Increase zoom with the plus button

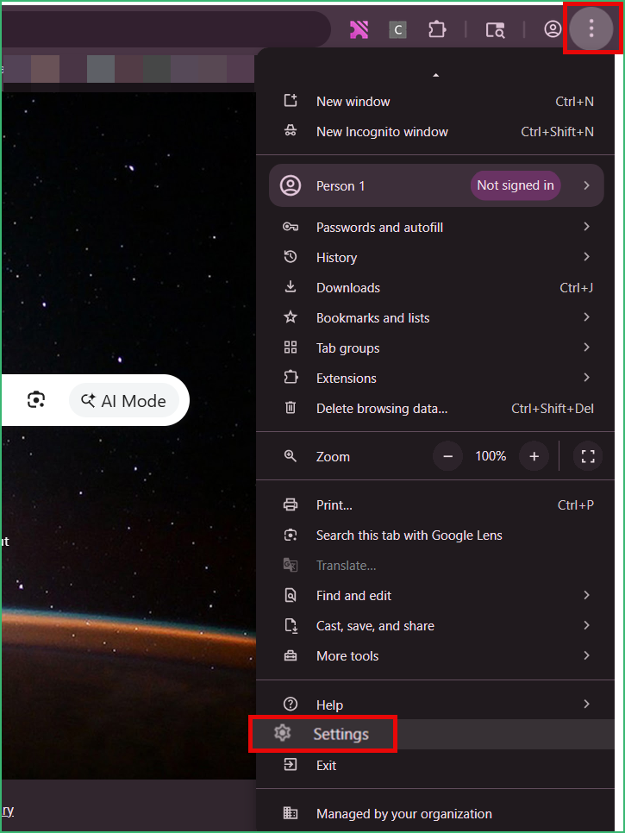click(x=534, y=456)
